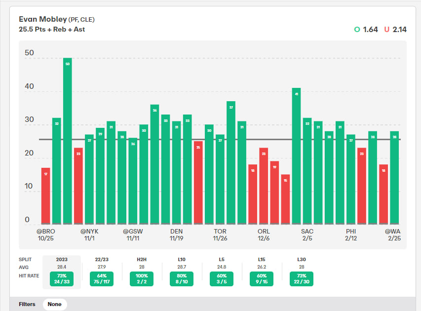Click the Evan Mobley player name
The width and height of the screenshot is (421, 311).
[42, 19]
